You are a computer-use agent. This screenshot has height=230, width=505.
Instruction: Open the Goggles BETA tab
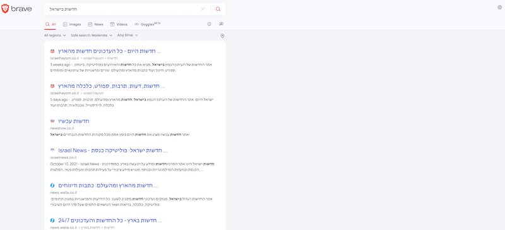coord(147,24)
